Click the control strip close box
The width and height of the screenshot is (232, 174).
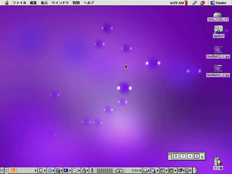(x=2, y=171)
